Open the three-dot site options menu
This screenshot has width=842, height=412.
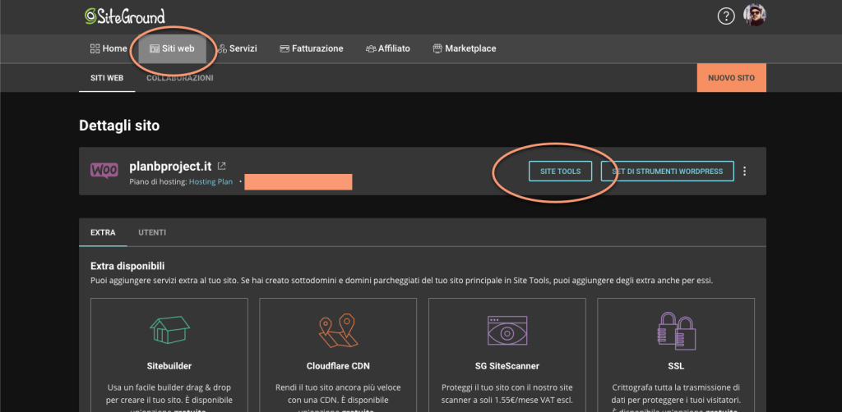click(x=744, y=171)
